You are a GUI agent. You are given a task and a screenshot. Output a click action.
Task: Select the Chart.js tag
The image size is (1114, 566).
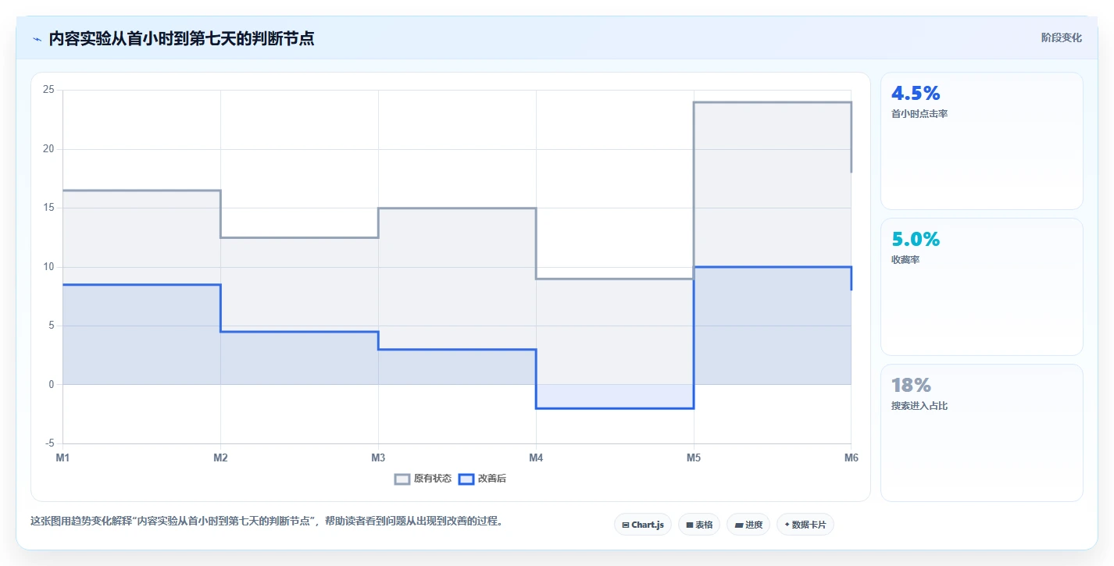(643, 525)
